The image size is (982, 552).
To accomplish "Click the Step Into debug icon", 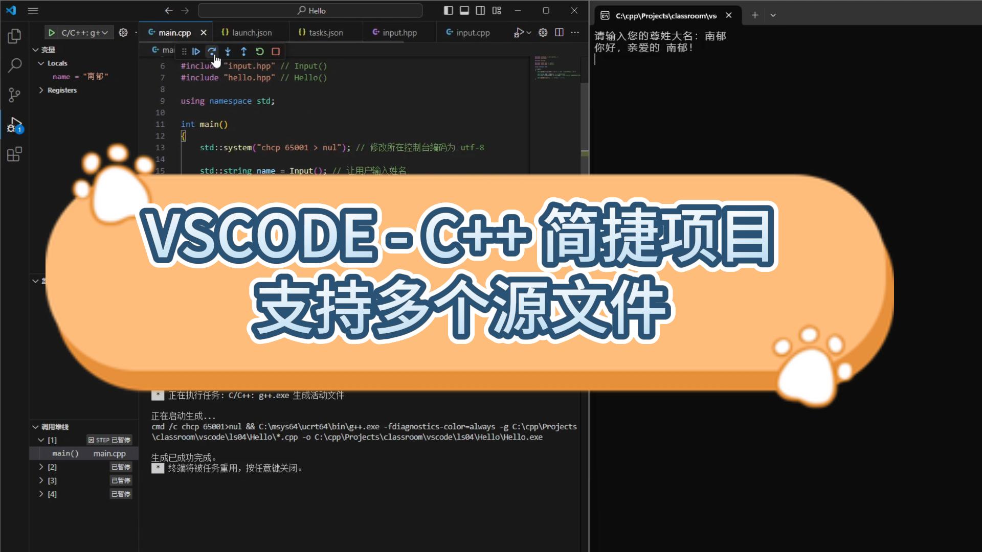I will [228, 51].
